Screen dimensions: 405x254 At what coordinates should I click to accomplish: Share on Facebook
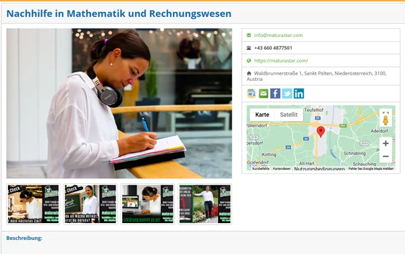(275, 94)
